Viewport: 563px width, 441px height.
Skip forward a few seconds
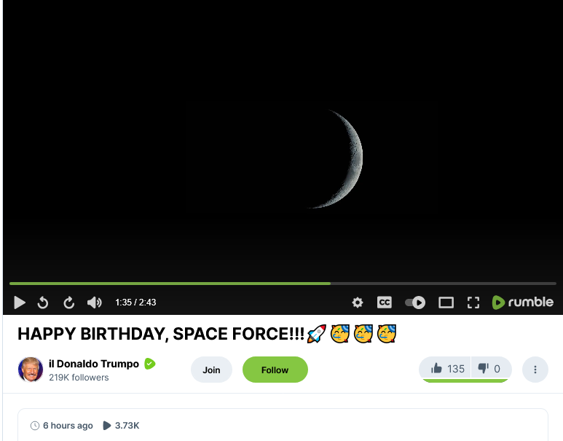pos(69,303)
